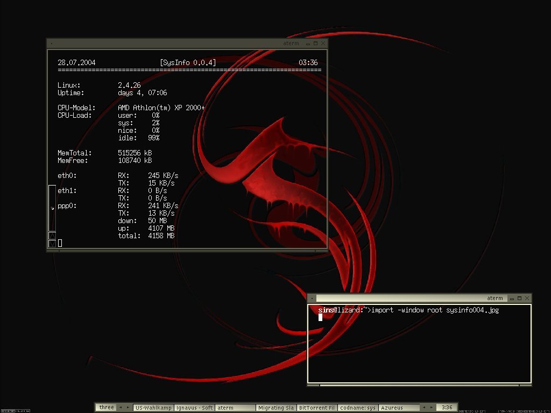Click previous-window arrow left of the clock
Viewport: 551px width, 413px height.
tap(423, 408)
